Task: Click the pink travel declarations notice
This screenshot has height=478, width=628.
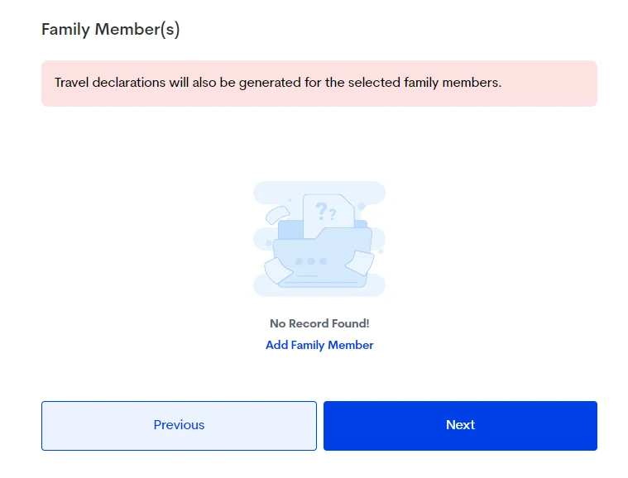Action: click(x=319, y=83)
